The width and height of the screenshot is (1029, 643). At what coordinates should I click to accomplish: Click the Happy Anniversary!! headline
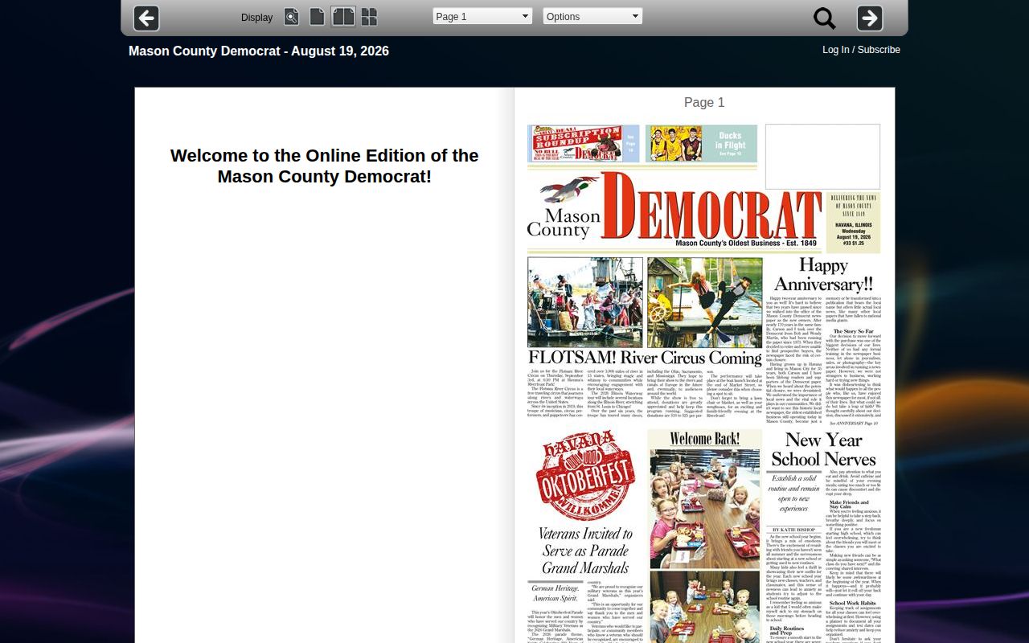click(x=823, y=275)
